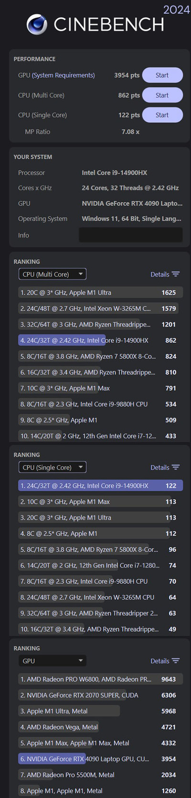This screenshot has width=191, height=798.
Task: Click the Cinebench sphere logo icon
Action: coord(37,24)
